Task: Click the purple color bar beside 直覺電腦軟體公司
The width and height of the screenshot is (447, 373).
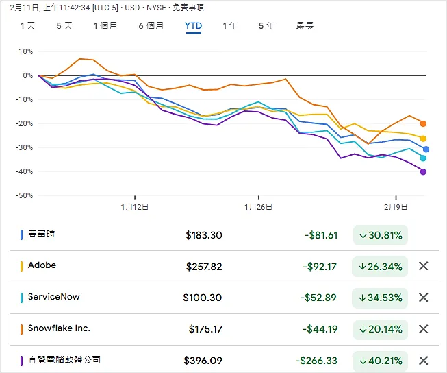Action: (x=21, y=361)
